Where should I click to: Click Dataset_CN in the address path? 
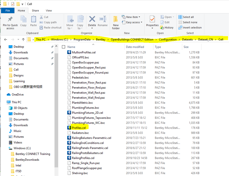click(x=206, y=39)
